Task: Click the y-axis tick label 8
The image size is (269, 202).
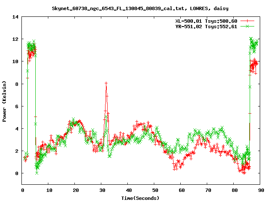Action: [x=17, y=84]
